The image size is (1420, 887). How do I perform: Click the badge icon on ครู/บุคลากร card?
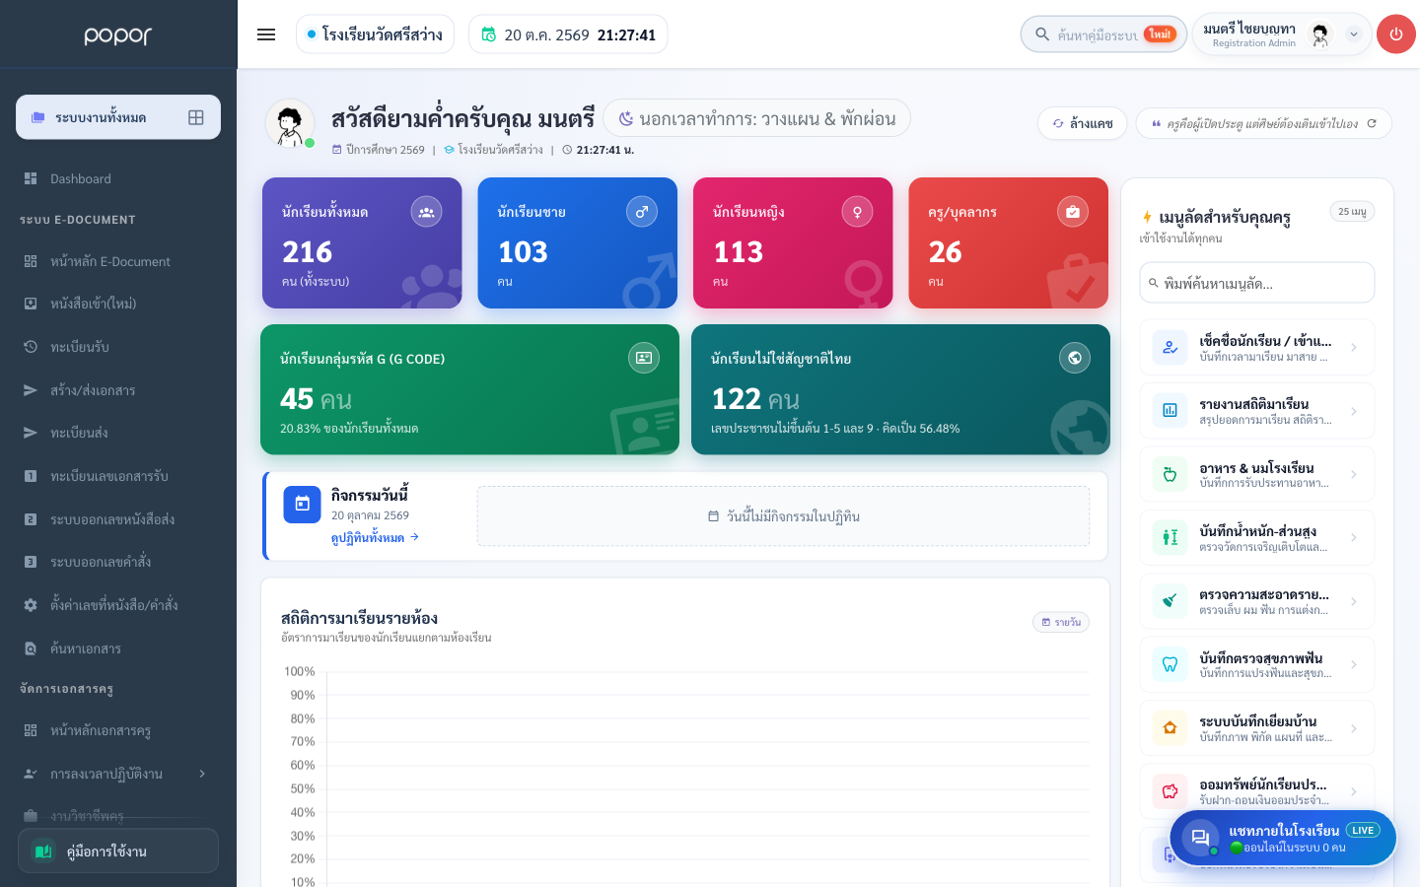[1073, 212]
